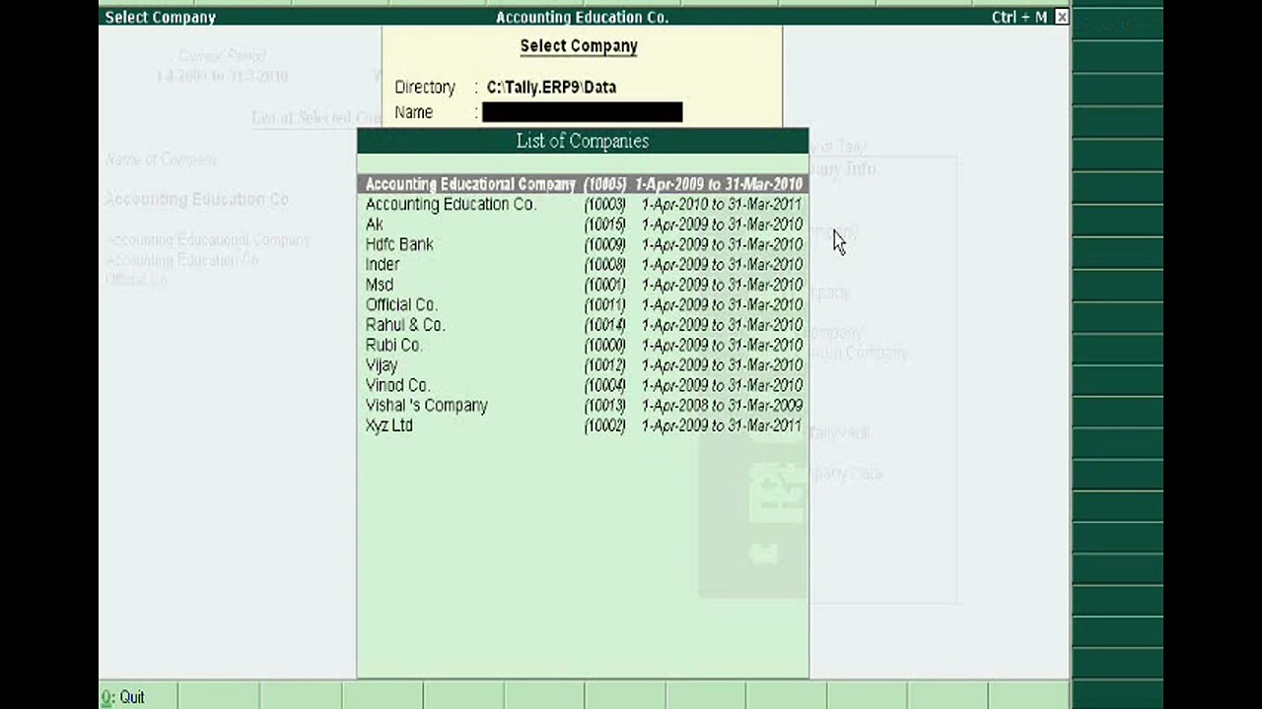
Task: Select the highlighted Accounting Educational Company entry
Action: pos(583,184)
